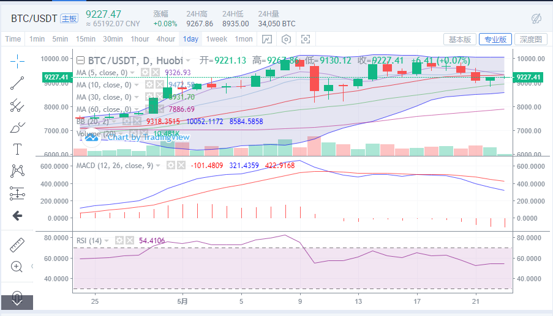Click the 9227.41 price label on right axis
Viewport: 553px width, 316px height.
pyautogui.click(x=529, y=77)
